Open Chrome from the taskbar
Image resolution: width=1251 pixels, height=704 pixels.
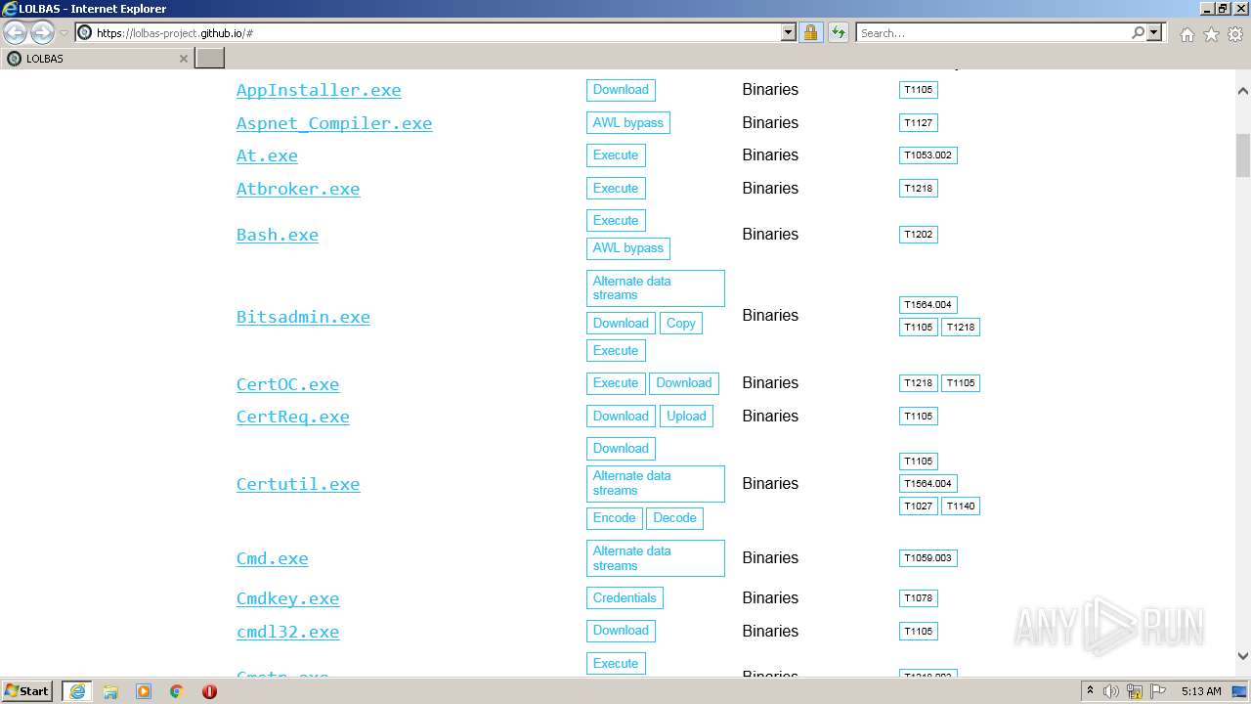177,691
